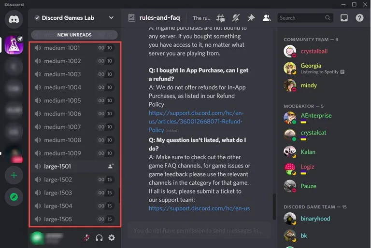Toggle member list people icon
Screen dimensions: 371x248
coord(267,18)
